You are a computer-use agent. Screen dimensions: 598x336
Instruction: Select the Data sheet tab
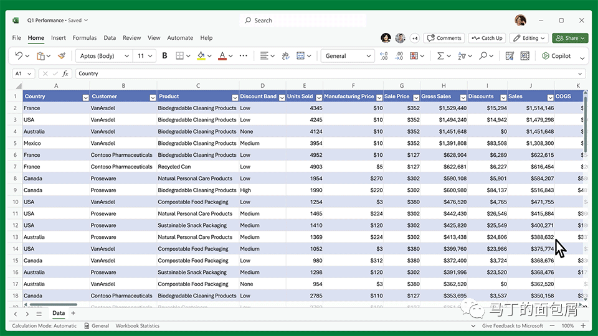[59, 313]
